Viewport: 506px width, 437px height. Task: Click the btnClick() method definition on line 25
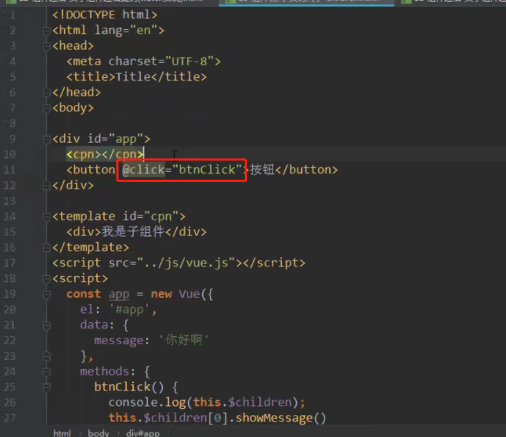point(129,387)
